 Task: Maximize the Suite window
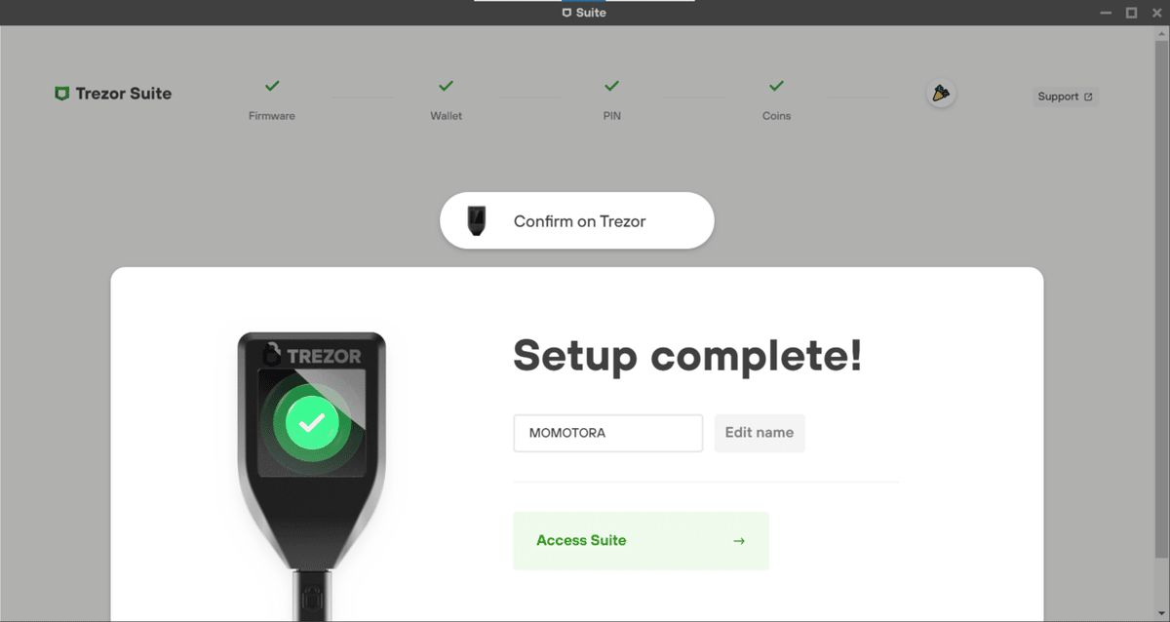point(1131,13)
